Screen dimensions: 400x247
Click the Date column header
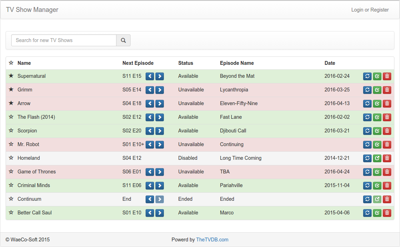point(330,63)
